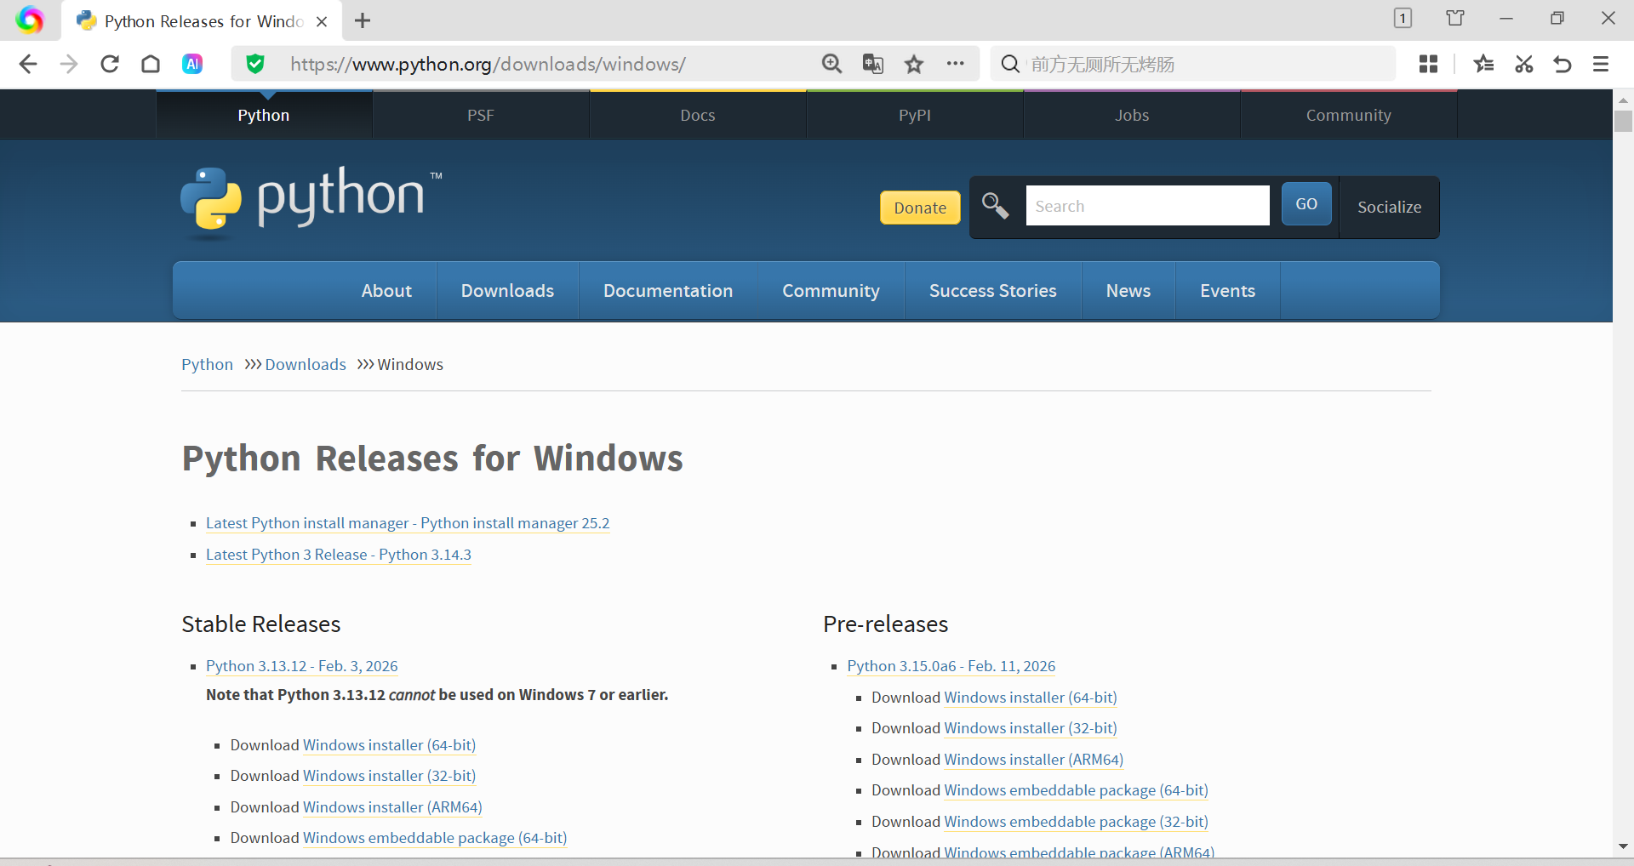Click the browser search magnifier icon

1010,64
